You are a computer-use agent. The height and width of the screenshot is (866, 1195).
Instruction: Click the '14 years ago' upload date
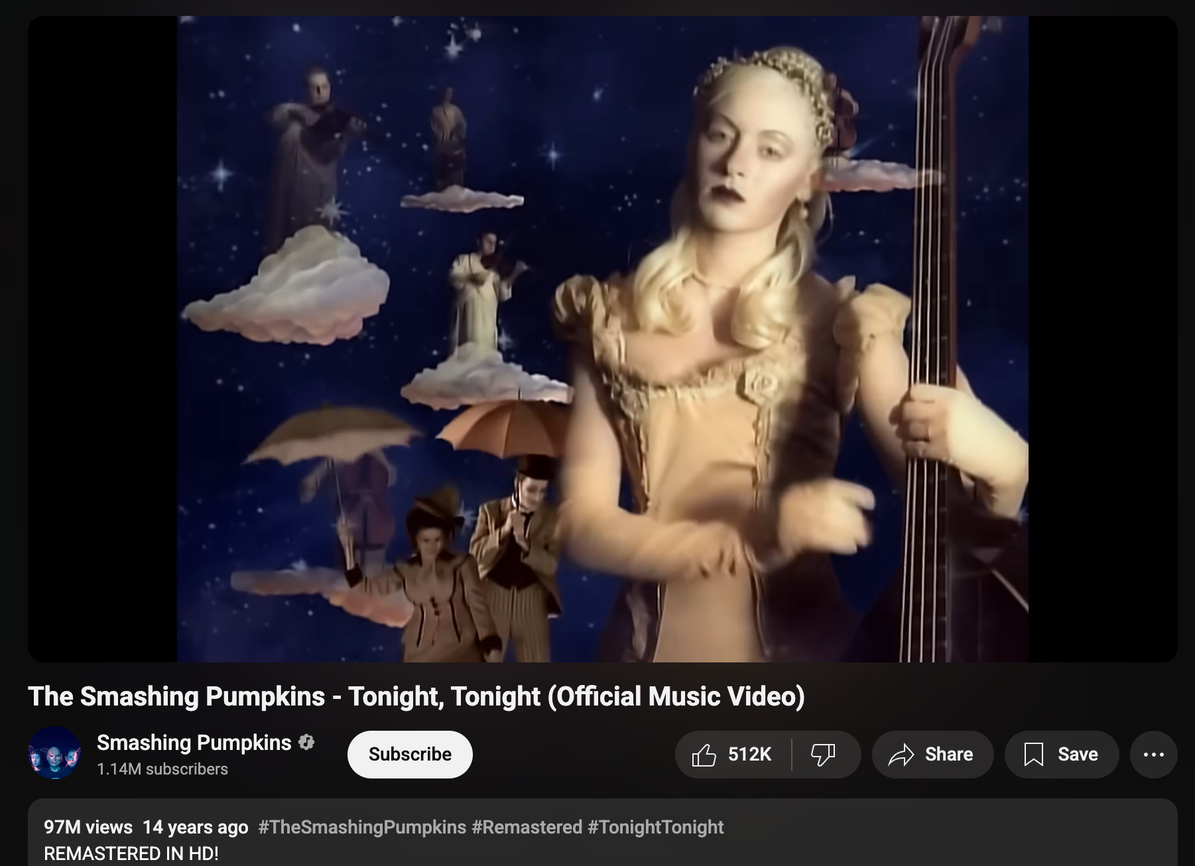[196, 827]
